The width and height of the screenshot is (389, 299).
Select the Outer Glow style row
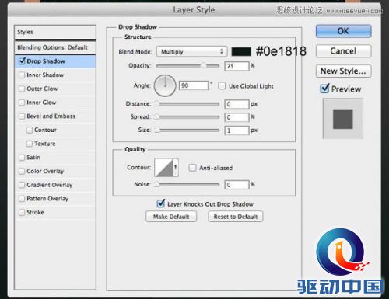pyautogui.click(x=55, y=89)
